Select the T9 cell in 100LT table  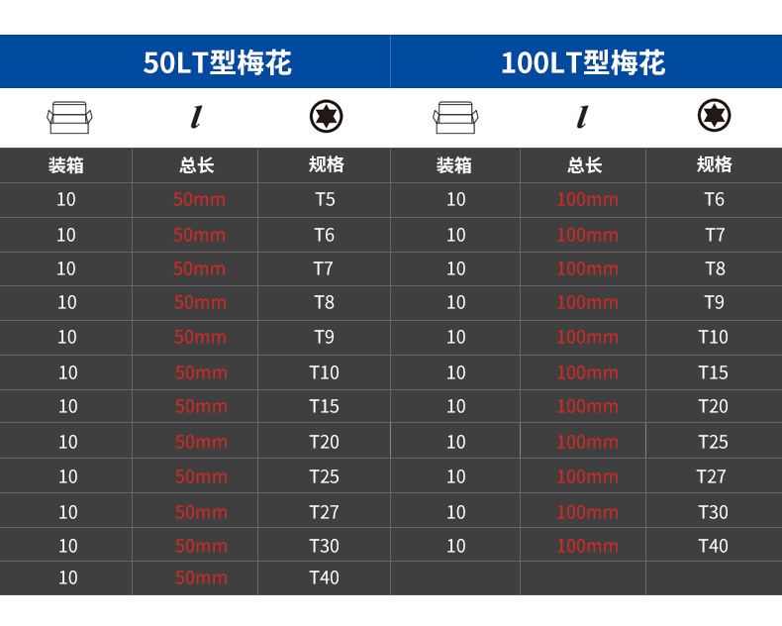coord(714,302)
